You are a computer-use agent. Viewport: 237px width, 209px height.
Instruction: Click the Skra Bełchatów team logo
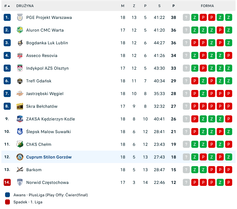(20, 106)
